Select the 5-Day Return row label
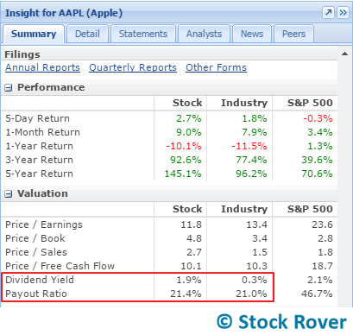The width and height of the screenshot is (353, 335). tap(37, 118)
